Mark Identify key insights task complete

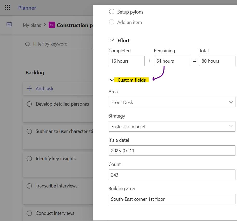click(29, 159)
